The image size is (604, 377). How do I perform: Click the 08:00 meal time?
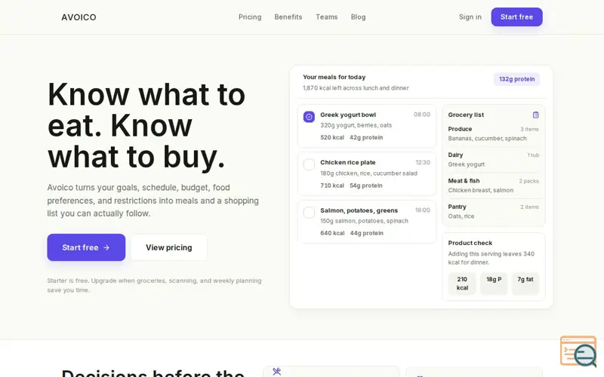[x=422, y=115]
